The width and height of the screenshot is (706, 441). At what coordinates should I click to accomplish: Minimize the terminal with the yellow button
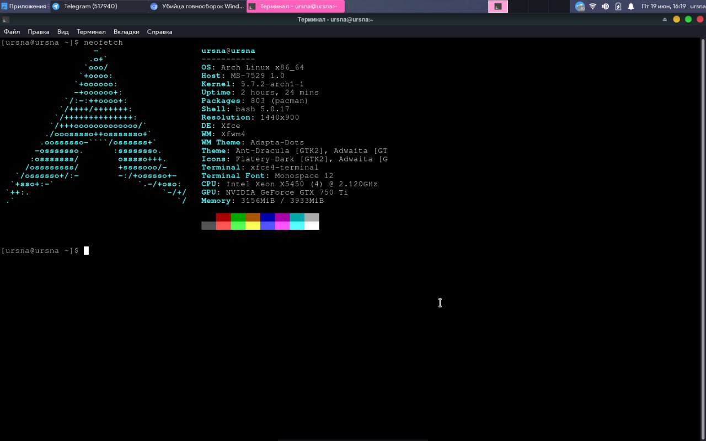pyautogui.click(x=677, y=19)
